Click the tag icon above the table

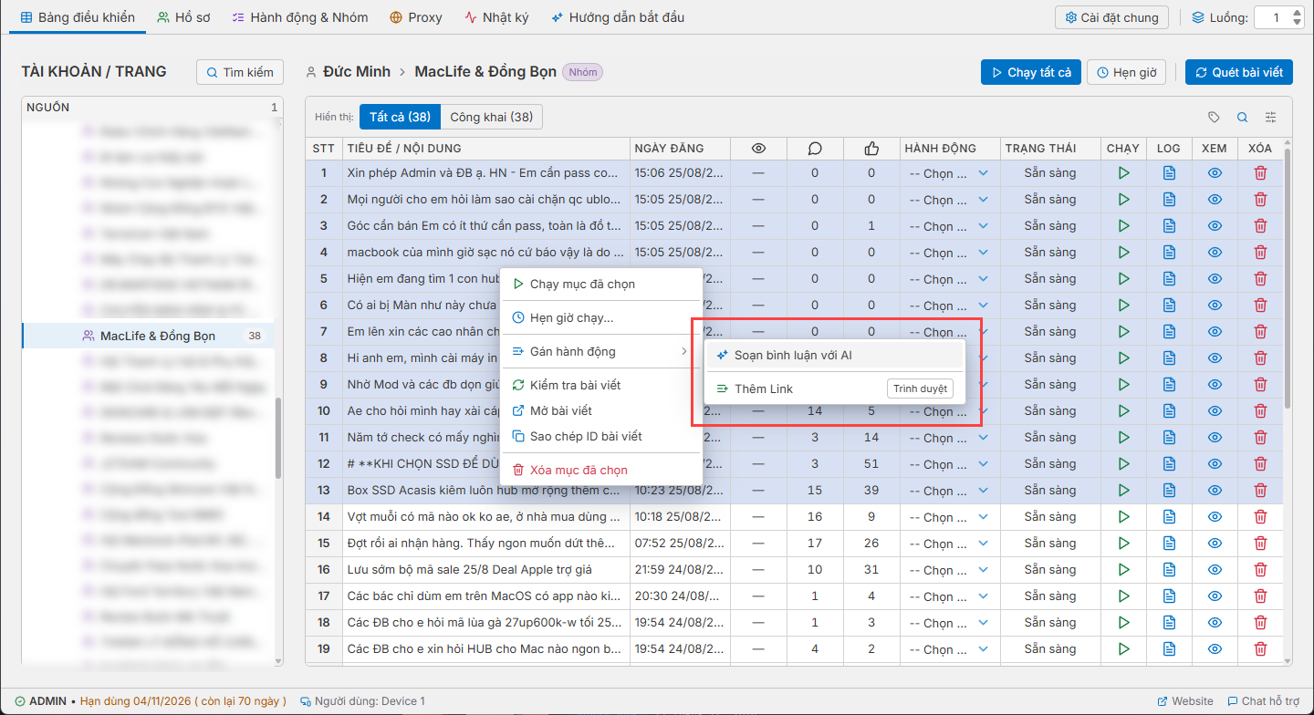point(1214,117)
